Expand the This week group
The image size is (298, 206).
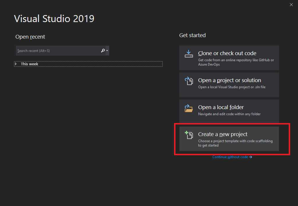pos(16,64)
